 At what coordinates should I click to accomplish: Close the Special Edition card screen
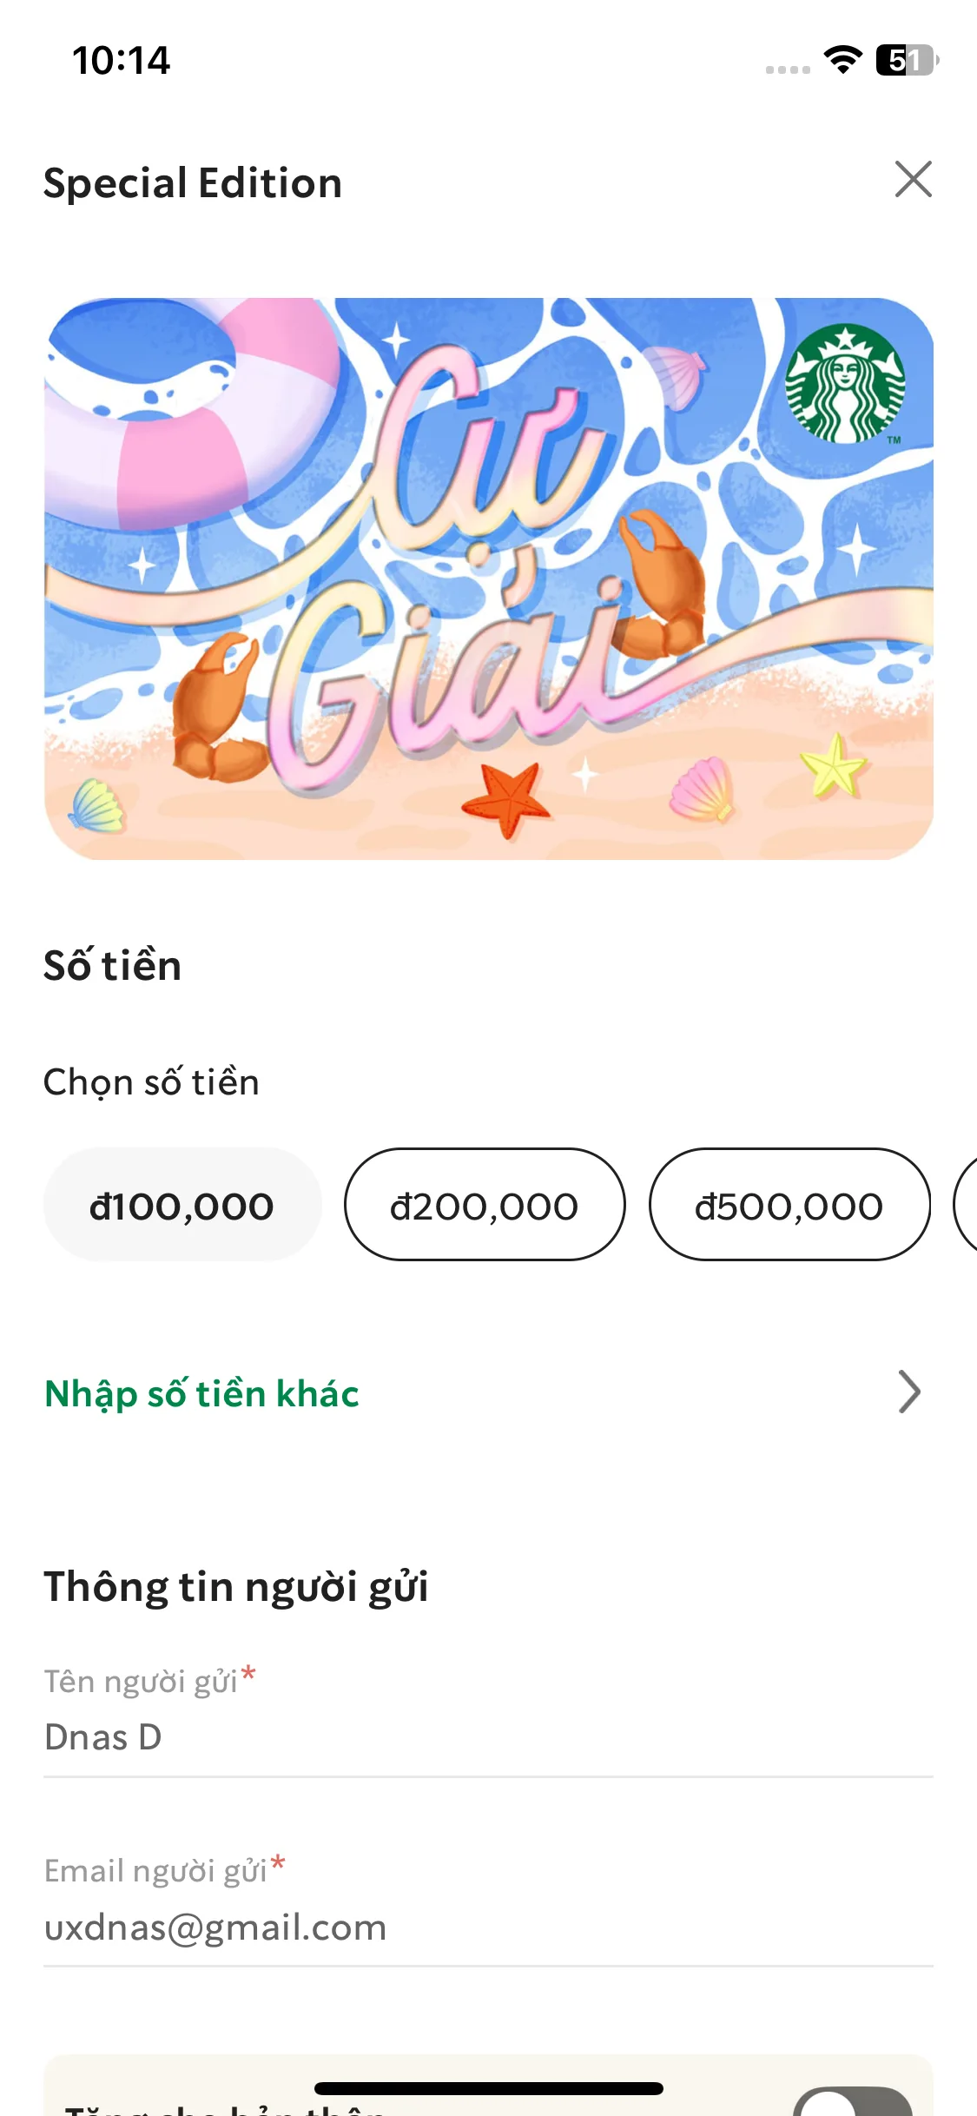(x=913, y=180)
